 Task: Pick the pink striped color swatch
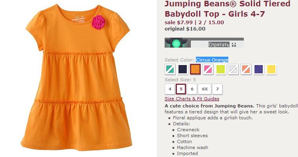[x=208, y=69]
